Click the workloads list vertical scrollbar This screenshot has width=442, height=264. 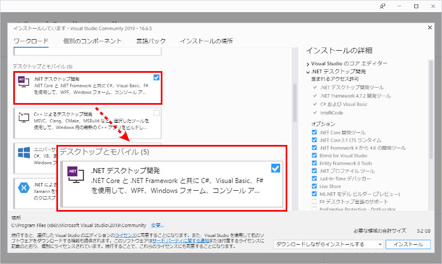(295, 103)
